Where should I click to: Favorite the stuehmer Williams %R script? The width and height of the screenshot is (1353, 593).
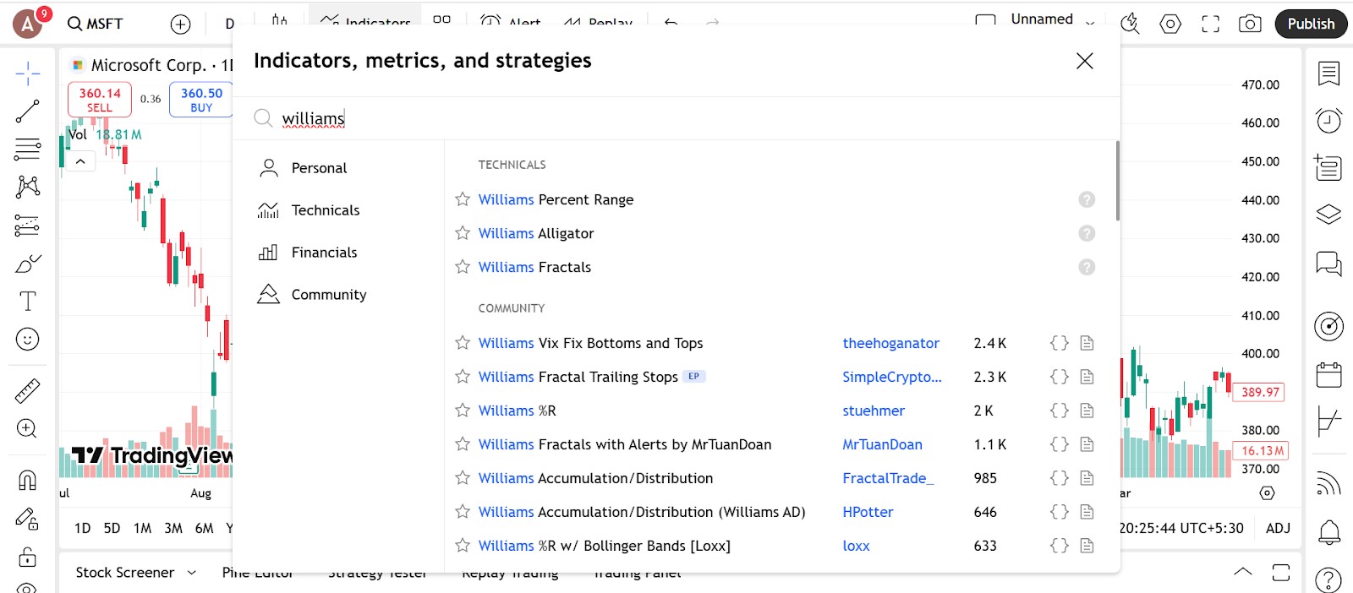coord(463,411)
